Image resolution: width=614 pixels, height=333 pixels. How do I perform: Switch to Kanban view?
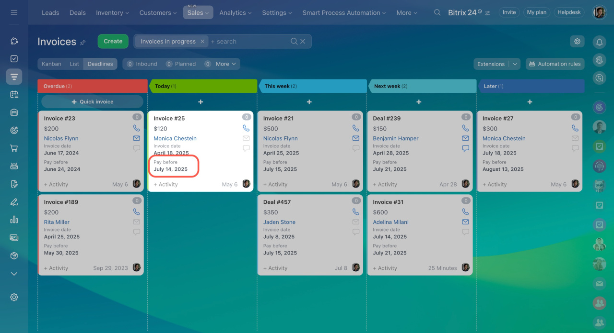pyautogui.click(x=51, y=64)
